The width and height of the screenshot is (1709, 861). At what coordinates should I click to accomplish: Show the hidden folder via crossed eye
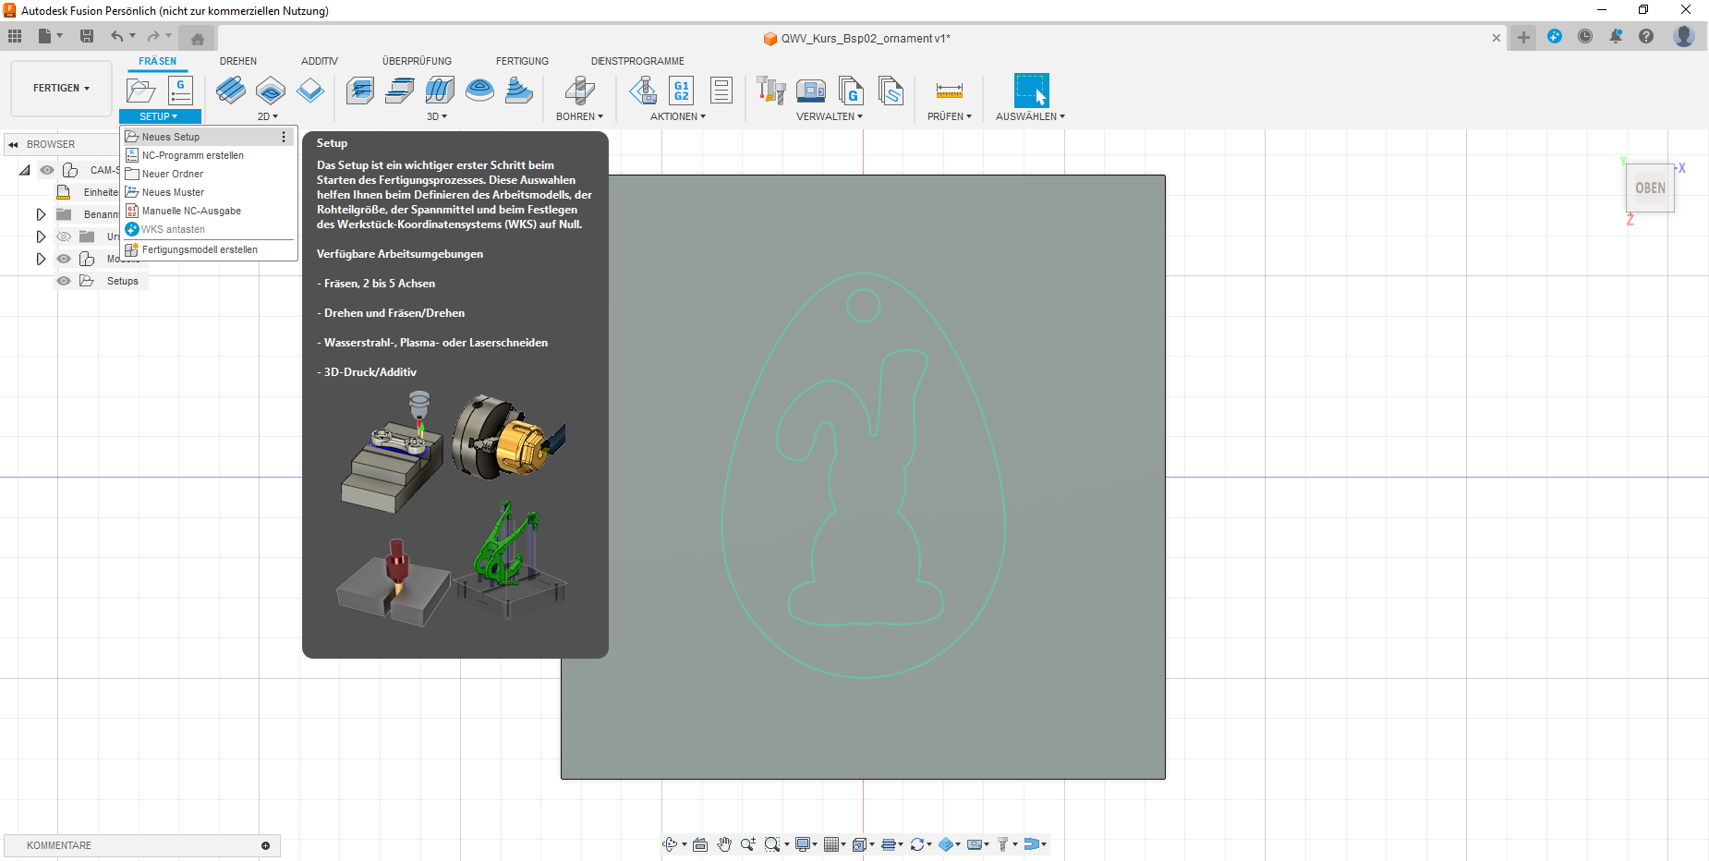64,236
